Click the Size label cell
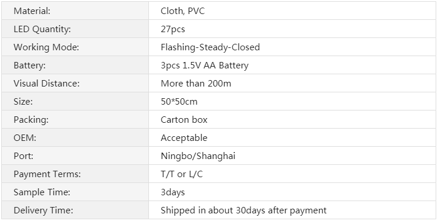Viewport: 438px width, 221px height. 75,101
